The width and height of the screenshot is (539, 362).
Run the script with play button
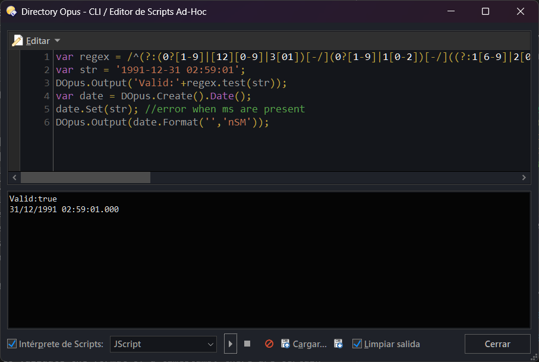pyautogui.click(x=231, y=344)
